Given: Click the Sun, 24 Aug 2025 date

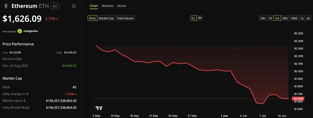Looking at the screenshot, I should pyautogui.click(x=15, y=66).
